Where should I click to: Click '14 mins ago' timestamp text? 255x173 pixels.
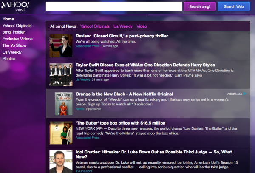tap(110, 46)
